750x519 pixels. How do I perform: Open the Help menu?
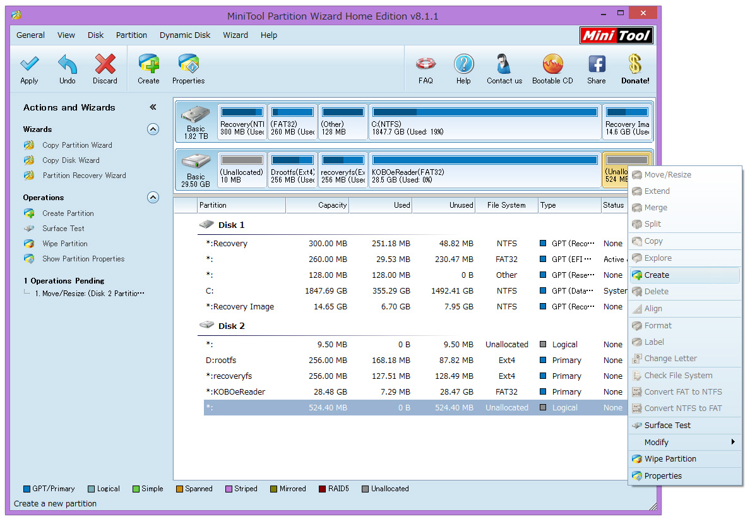coord(269,35)
